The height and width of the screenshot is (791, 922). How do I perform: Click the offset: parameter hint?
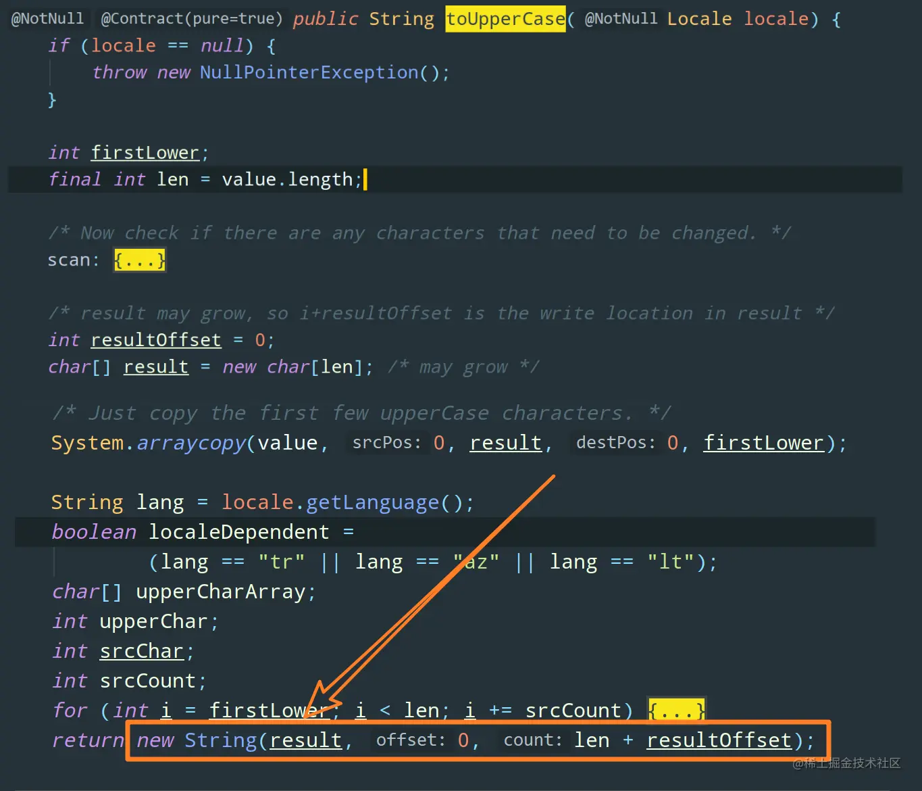411,740
